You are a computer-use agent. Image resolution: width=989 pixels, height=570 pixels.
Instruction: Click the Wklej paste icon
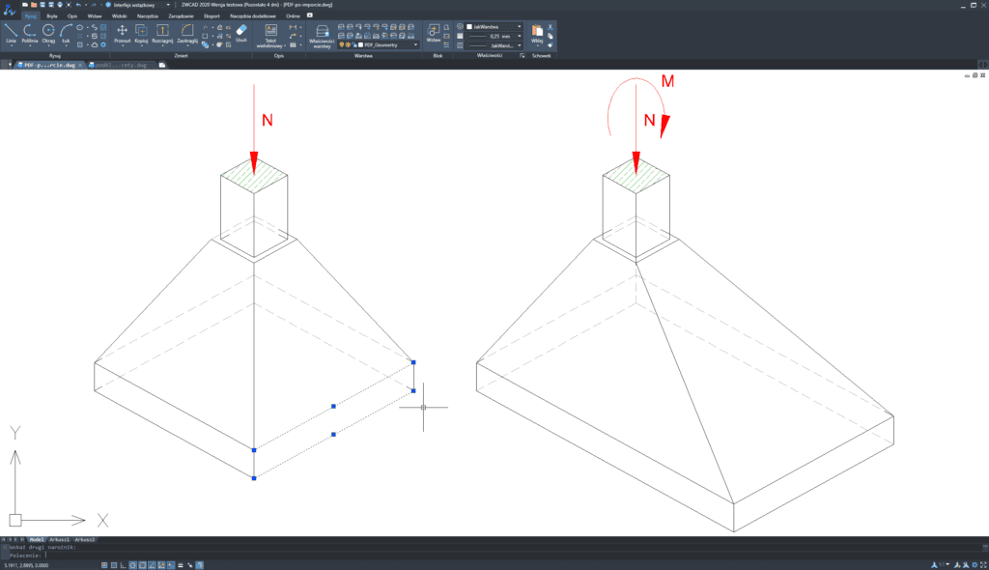click(537, 31)
